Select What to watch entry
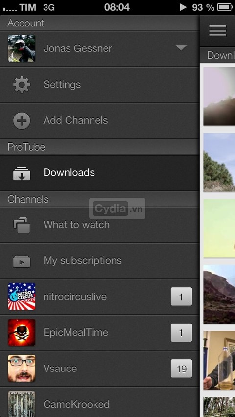This screenshot has width=235, height=417. tap(99, 225)
